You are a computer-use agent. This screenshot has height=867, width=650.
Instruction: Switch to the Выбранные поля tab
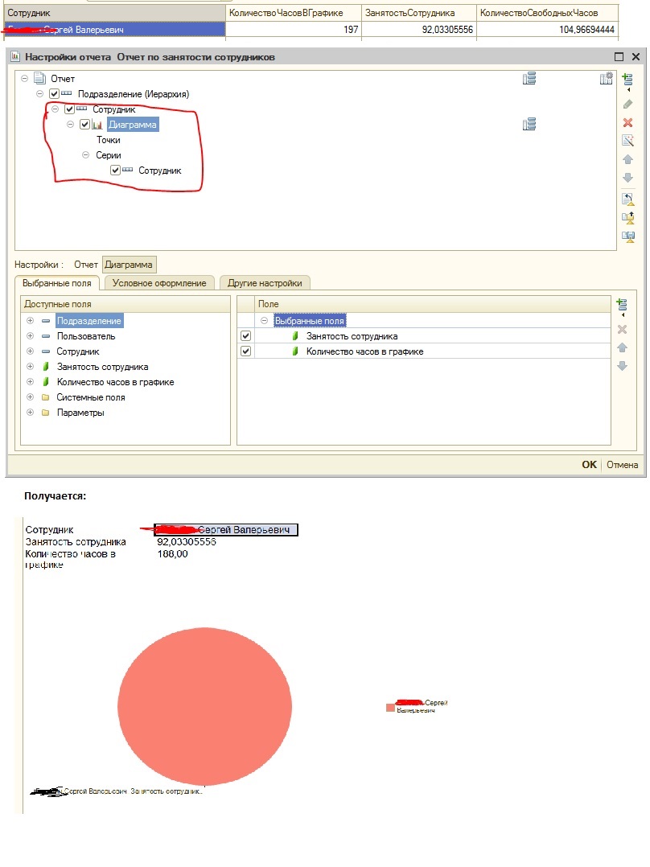pos(57,283)
